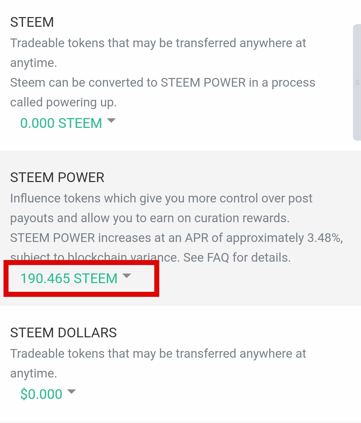Click the caret next to 190.465 STEEM
361x423 pixels.
127,276
